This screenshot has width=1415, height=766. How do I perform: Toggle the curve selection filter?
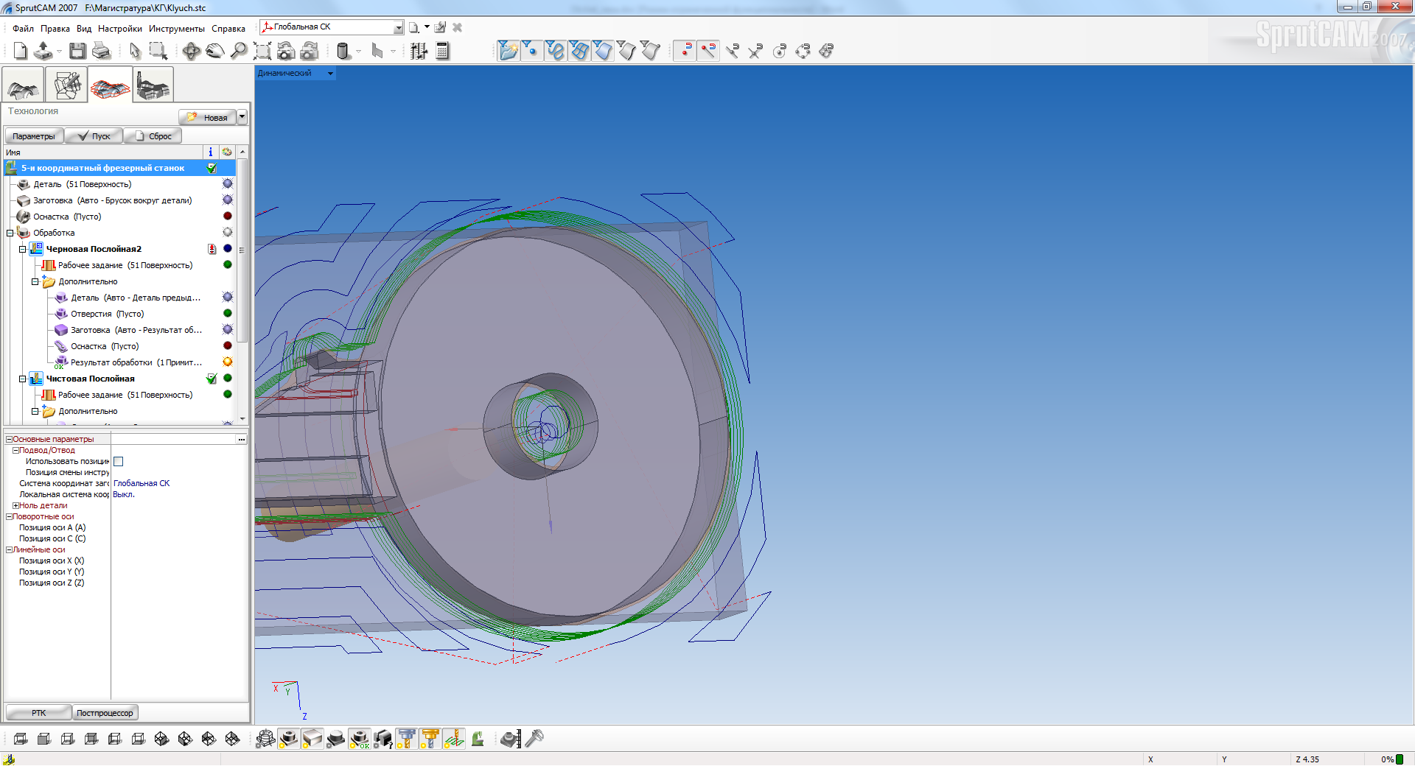point(556,51)
